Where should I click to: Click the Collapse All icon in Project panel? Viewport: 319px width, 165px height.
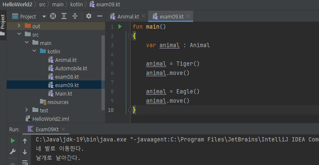(x=75, y=16)
